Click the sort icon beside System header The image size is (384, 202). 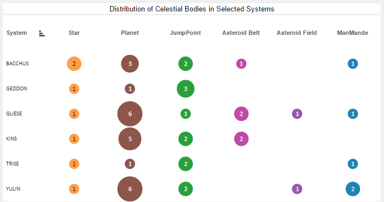pyautogui.click(x=41, y=34)
